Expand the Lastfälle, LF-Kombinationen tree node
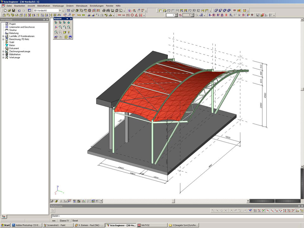Image resolution: width=304 pixels, height=228 pixels. pyautogui.click(x=3, y=36)
